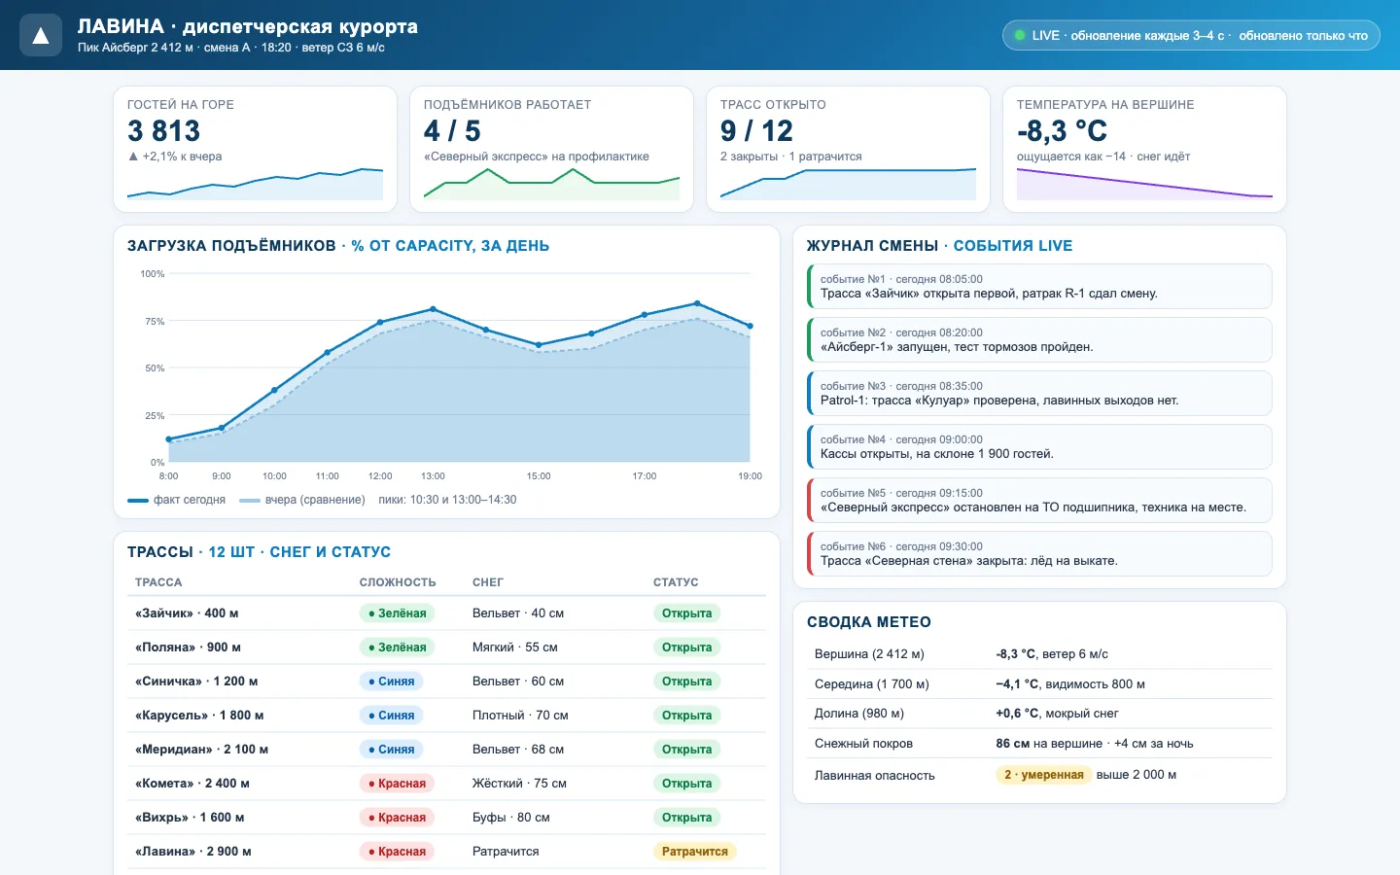
Task: Click the "Открыта" status in the «Синичка» row
Action: pyautogui.click(x=686, y=682)
